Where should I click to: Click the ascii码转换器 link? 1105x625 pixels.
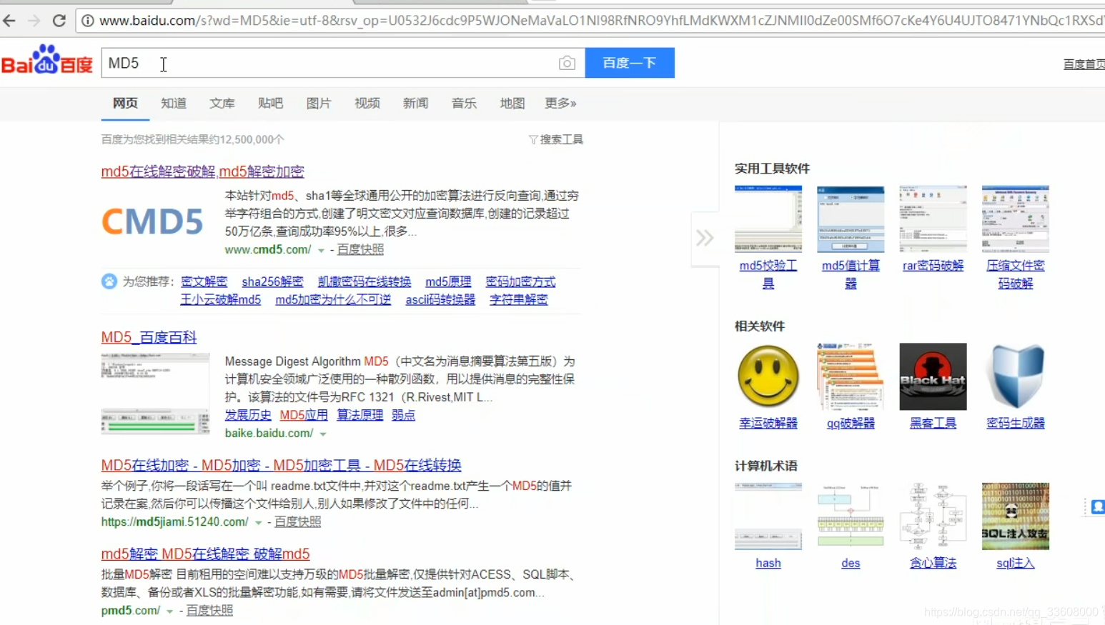coord(440,300)
